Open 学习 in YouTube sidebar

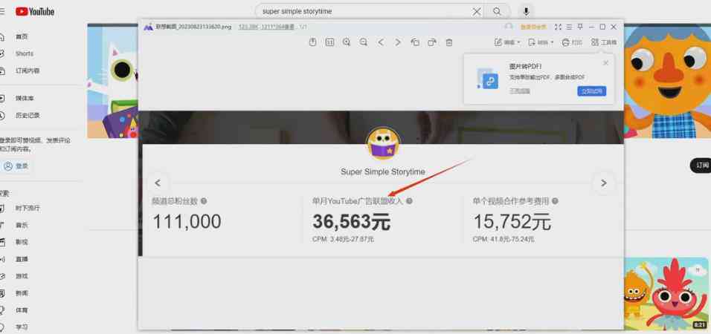click(x=20, y=327)
